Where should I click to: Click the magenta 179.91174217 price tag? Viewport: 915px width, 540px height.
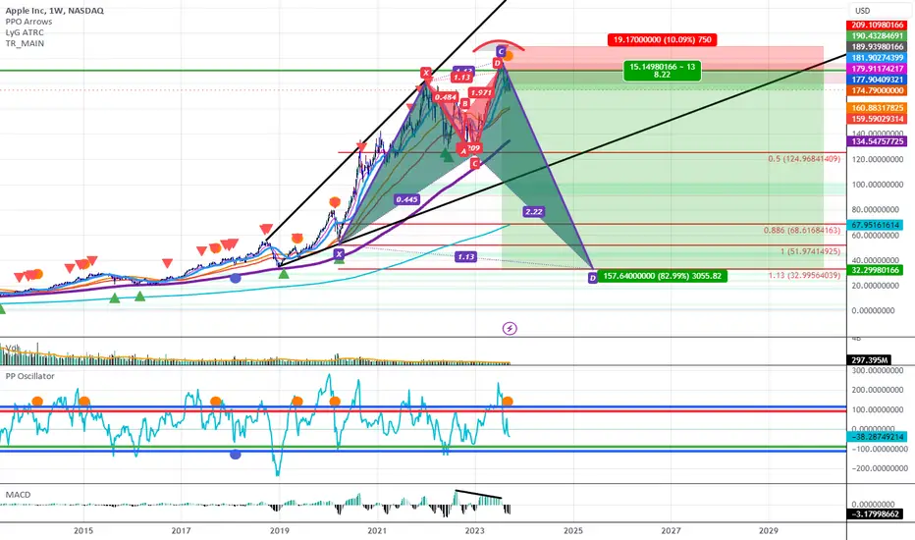click(877, 69)
